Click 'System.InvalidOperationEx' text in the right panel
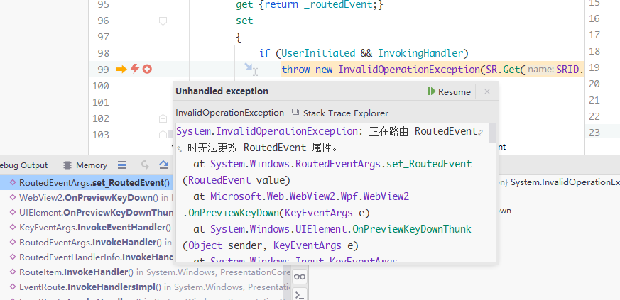The width and height of the screenshot is (620, 300). tap(565, 182)
